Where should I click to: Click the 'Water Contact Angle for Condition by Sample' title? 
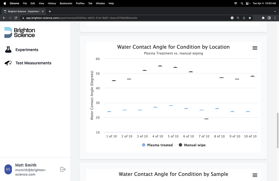point(173,174)
